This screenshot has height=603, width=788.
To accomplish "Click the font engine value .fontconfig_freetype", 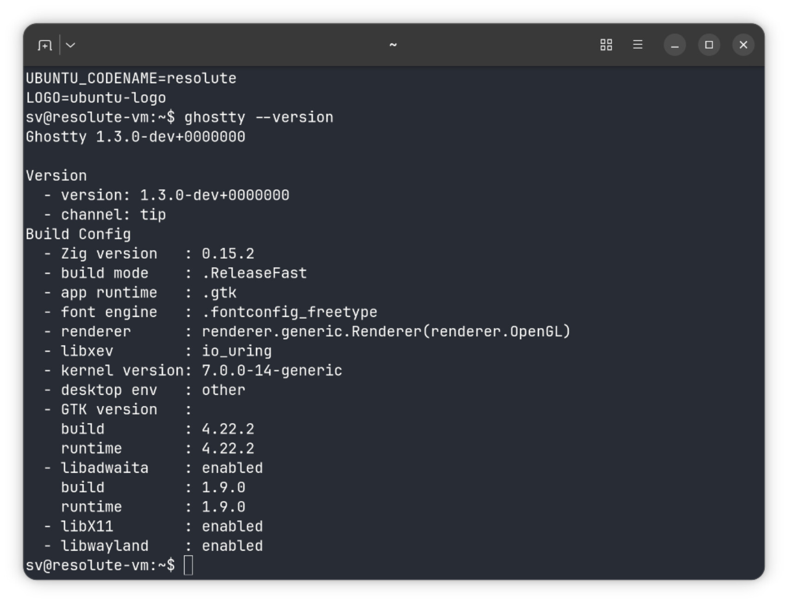I will coord(290,312).
